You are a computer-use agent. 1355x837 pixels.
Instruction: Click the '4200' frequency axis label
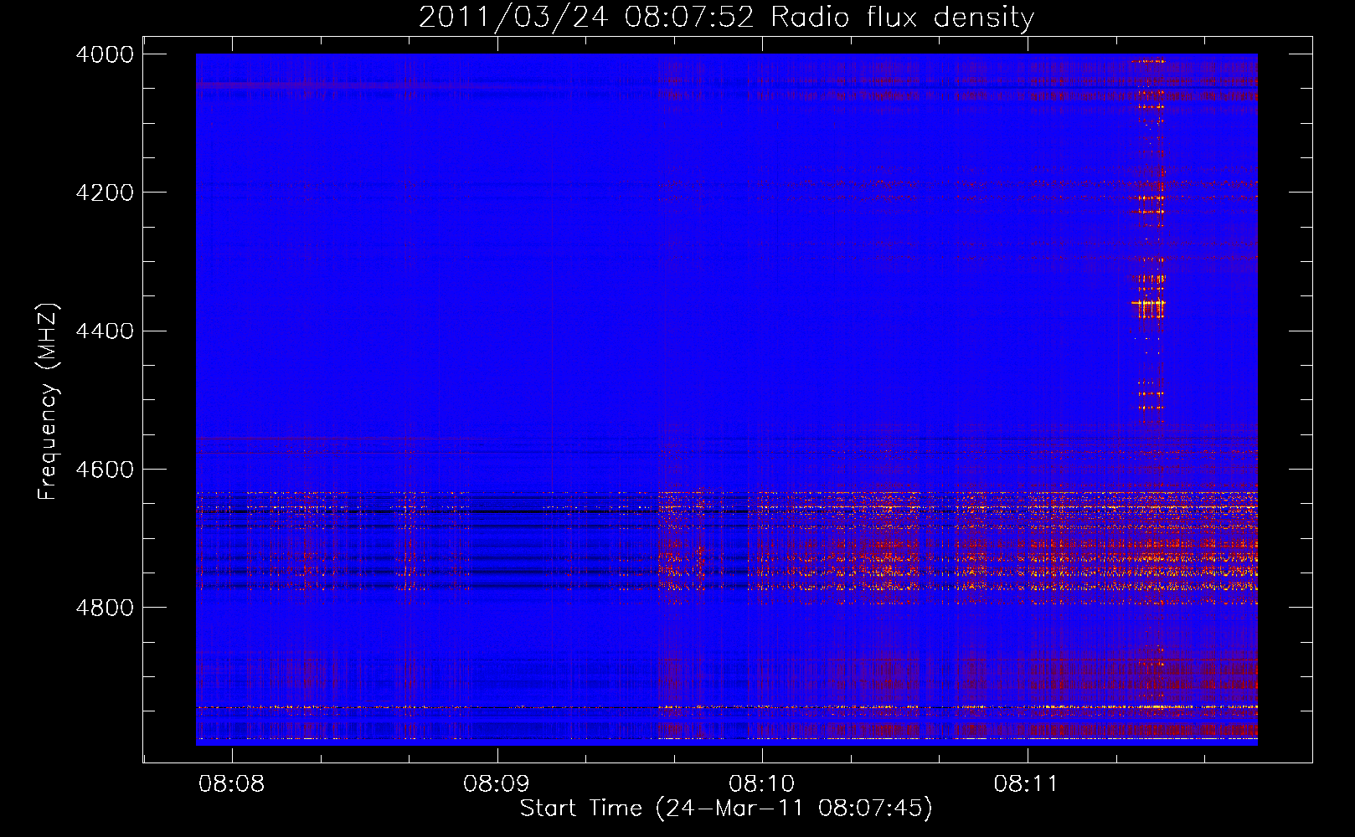[x=104, y=193]
